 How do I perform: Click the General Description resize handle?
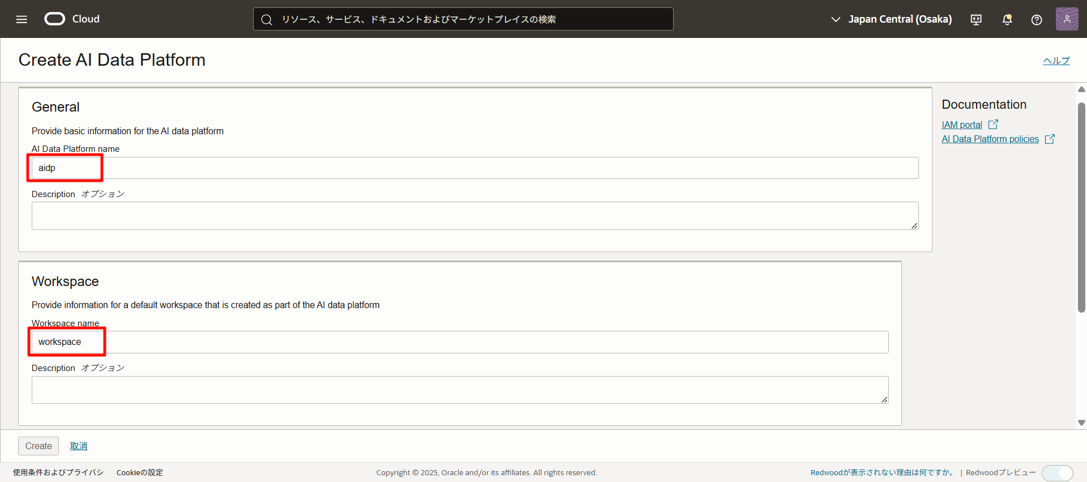914,225
